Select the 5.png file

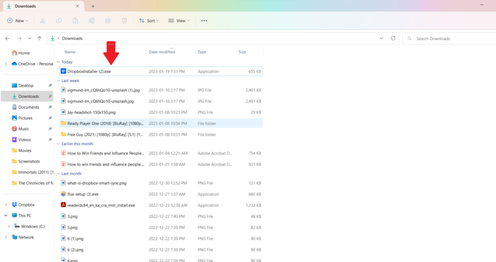[x=161, y=227]
